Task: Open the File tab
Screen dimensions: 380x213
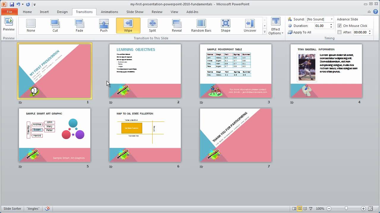Action: click(x=9, y=12)
